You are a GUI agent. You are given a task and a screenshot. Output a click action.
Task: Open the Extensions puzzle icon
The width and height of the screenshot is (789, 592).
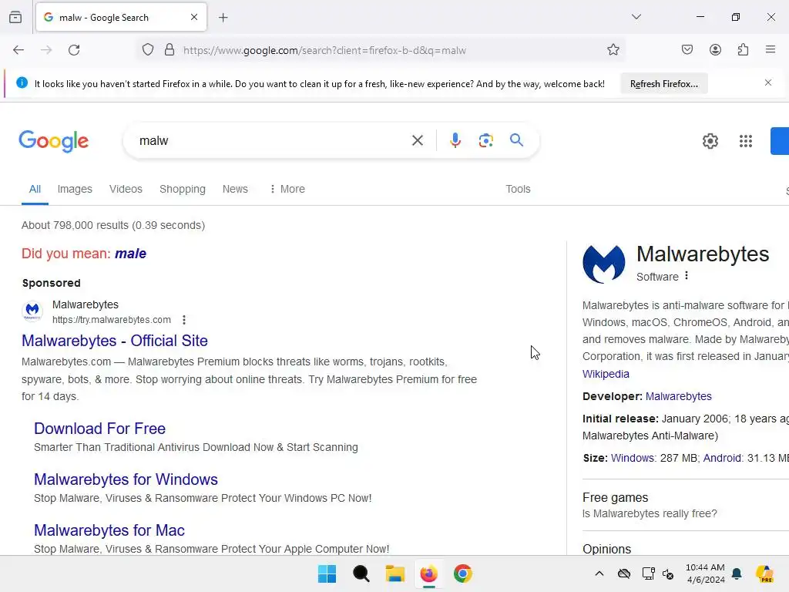click(743, 50)
